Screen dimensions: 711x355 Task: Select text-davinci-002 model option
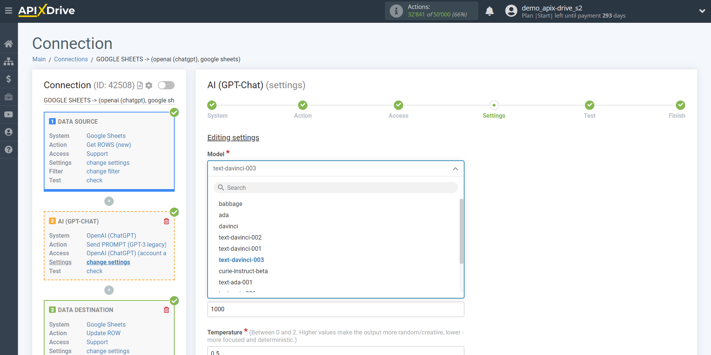click(240, 237)
